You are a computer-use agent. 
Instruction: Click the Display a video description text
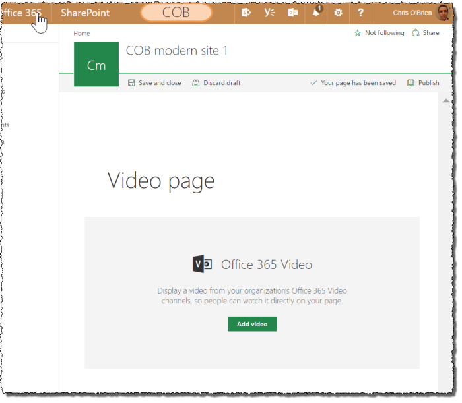(252, 295)
